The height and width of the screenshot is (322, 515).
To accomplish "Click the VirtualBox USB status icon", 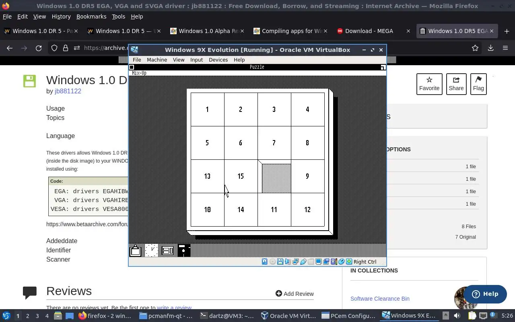I will (303, 262).
